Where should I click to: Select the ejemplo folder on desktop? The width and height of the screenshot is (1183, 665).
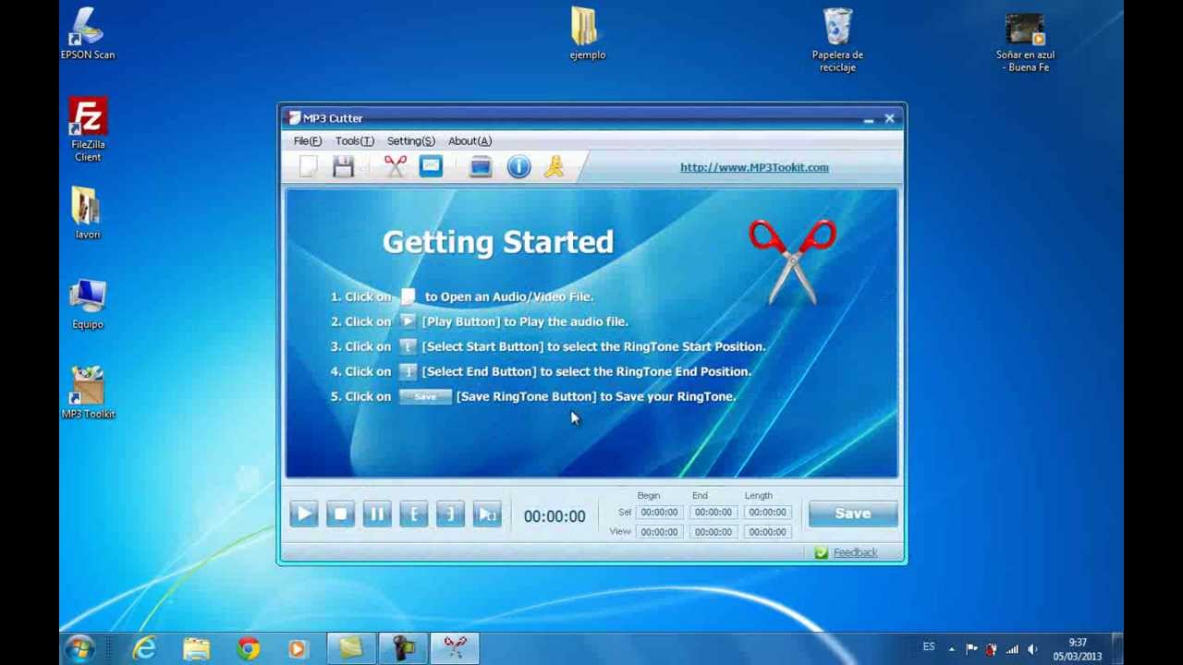click(x=587, y=34)
